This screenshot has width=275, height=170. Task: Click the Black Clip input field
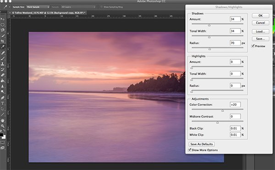[x=235, y=128]
